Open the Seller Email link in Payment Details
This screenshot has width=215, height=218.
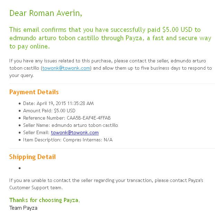point(75,133)
